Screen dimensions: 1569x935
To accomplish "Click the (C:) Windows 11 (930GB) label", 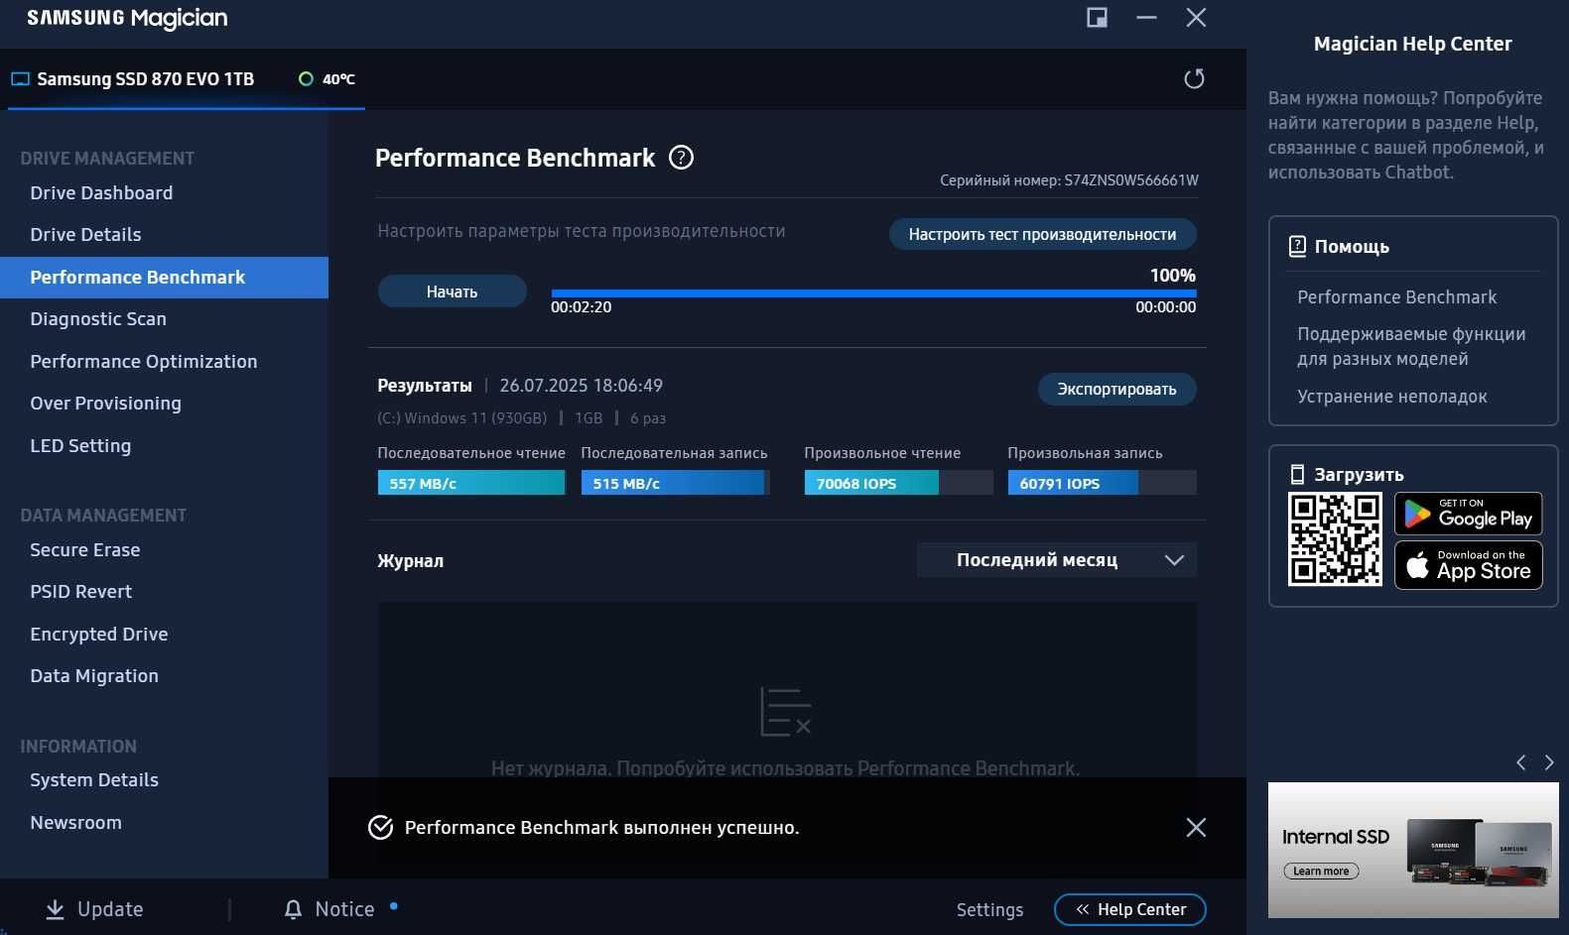I will tap(461, 418).
